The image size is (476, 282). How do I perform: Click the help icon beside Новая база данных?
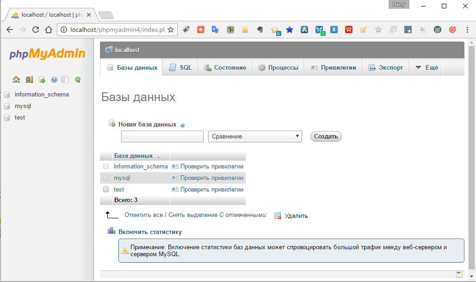tap(182, 125)
